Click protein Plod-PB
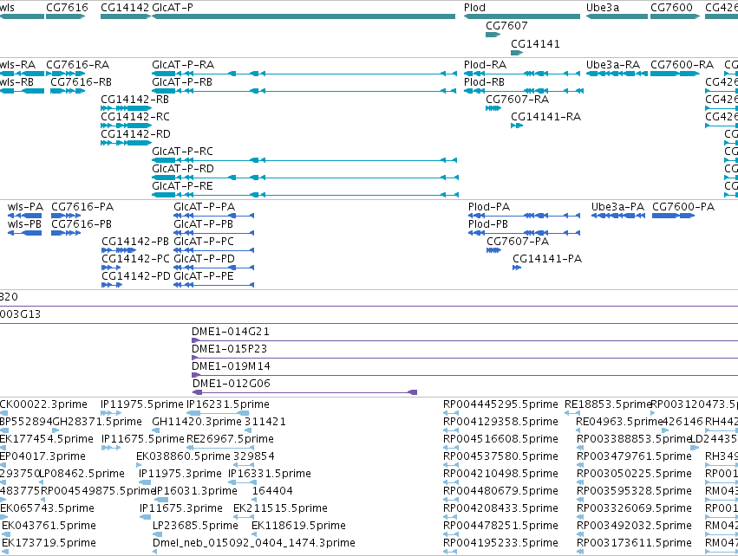The width and height of the screenshot is (738, 556). pyautogui.click(x=525, y=233)
